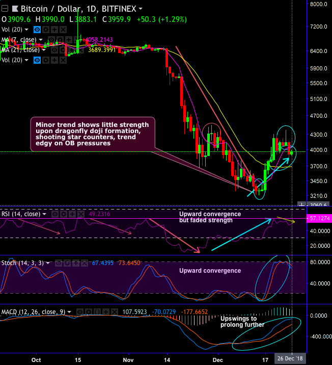Remove the MACD indicator with its X icon
332x365 pixels.
point(115,312)
